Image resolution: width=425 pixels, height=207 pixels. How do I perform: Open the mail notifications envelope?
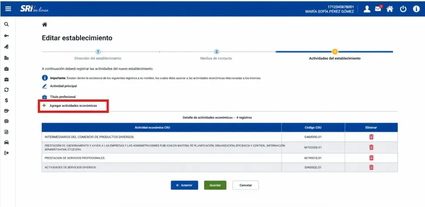pos(378,8)
